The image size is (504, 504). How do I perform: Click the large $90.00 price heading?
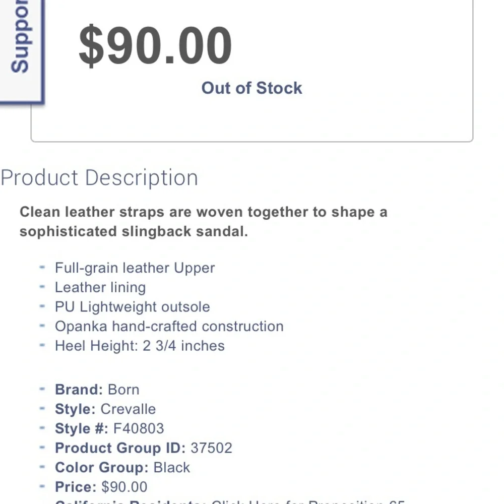[x=155, y=46]
